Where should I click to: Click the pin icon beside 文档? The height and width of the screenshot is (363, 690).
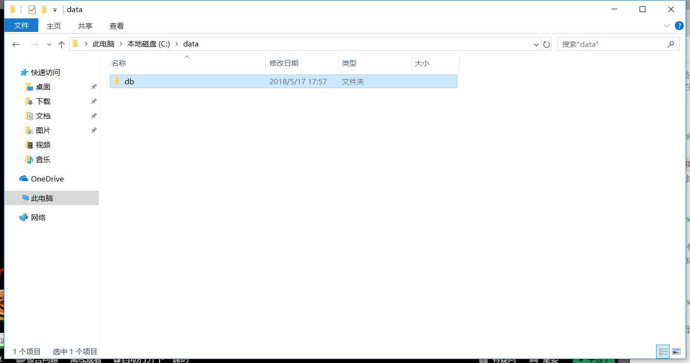click(94, 116)
